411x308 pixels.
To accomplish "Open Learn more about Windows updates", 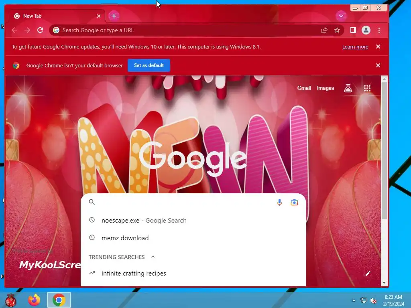I will tap(355, 47).
